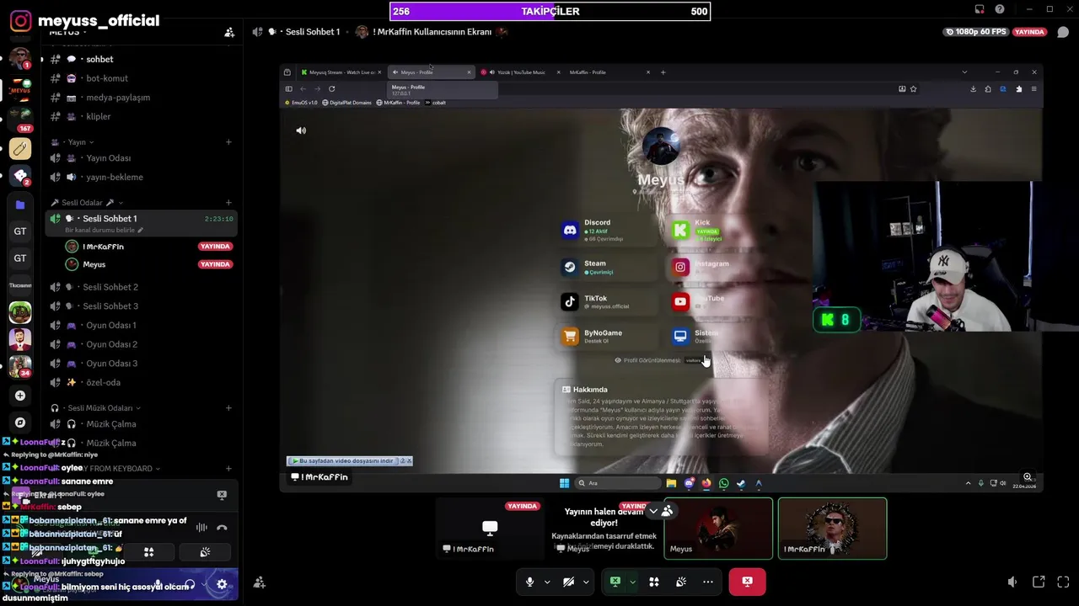The height and width of the screenshot is (606, 1079).
Task: Open Discover servers compass icon
Action: 20,423
